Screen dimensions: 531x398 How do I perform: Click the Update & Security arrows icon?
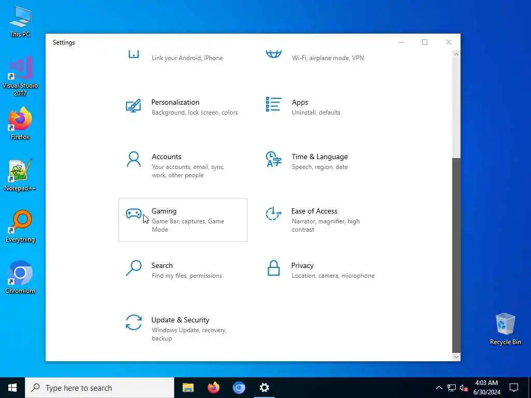pyautogui.click(x=133, y=322)
